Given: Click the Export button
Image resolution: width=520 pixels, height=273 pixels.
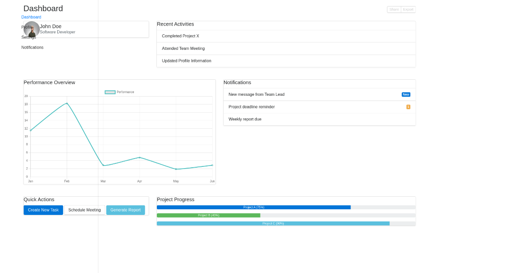Looking at the screenshot, I should tap(408, 9).
